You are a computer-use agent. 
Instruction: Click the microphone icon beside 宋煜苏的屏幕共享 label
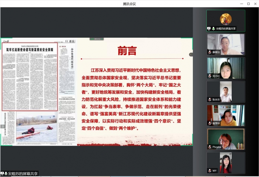[6, 173]
